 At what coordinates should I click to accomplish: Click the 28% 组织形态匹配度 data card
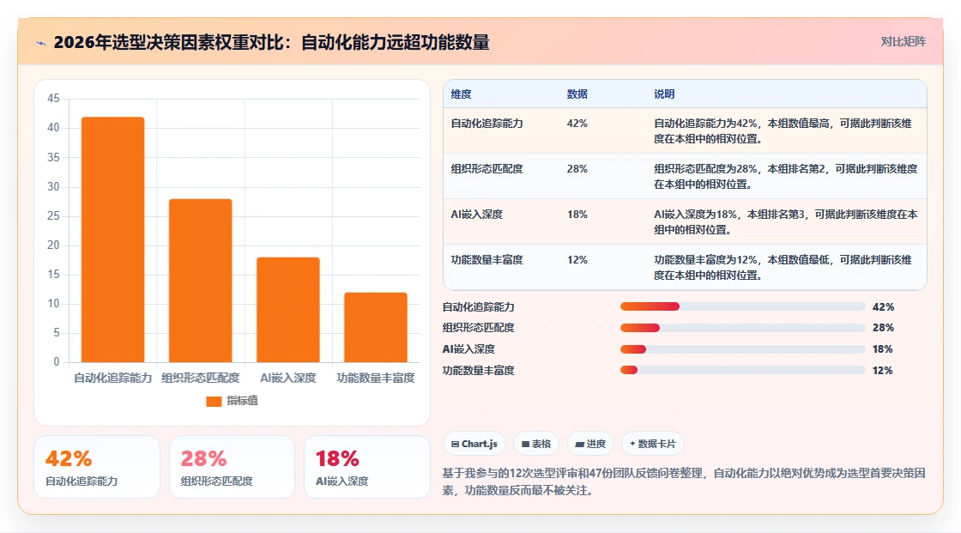[232, 467]
